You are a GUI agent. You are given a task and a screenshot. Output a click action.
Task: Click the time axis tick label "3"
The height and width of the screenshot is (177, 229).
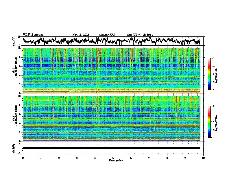pyautogui.click(x=77, y=158)
